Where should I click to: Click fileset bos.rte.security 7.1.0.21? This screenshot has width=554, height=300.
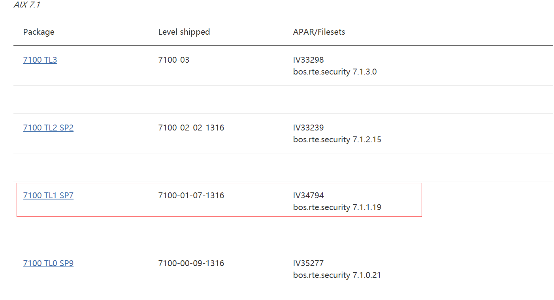pyautogui.click(x=337, y=275)
